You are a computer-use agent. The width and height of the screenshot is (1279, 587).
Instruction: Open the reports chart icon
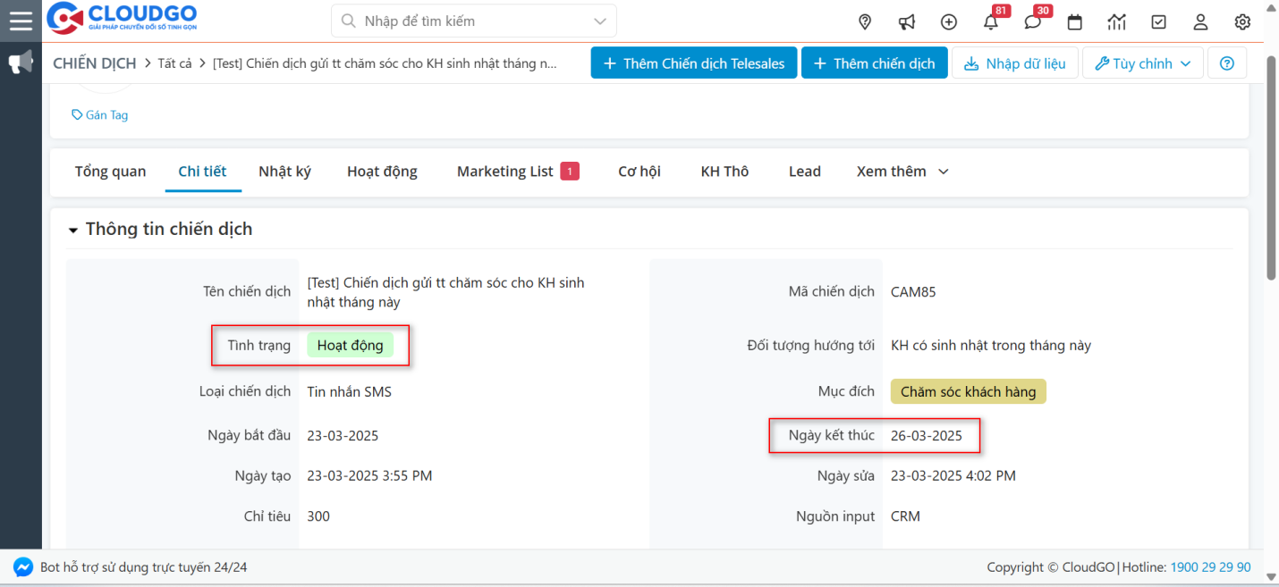click(x=1117, y=22)
